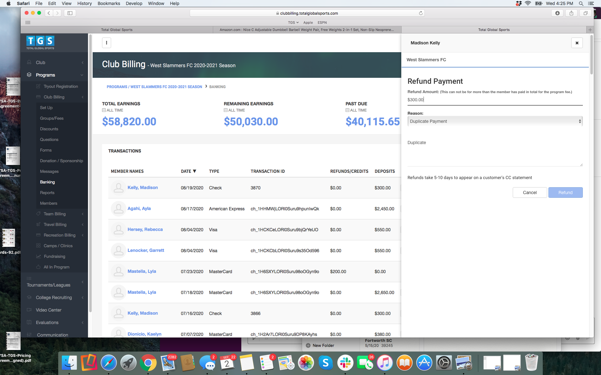Image resolution: width=601 pixels, height=375 pixels.
Task: Show all tabs overview icon
Action: click(x=585, y=13)
